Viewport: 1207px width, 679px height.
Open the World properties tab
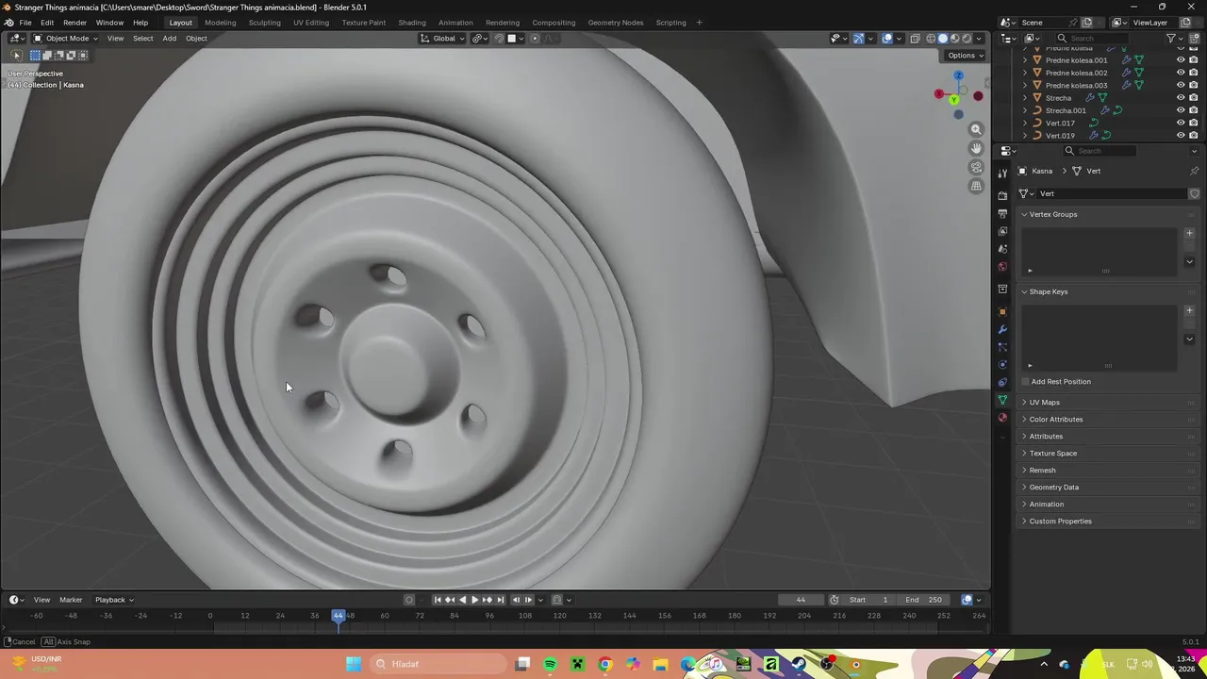point(1002,267)
